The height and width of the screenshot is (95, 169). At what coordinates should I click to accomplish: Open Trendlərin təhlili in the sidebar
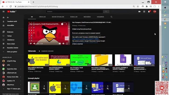(12, 21)
